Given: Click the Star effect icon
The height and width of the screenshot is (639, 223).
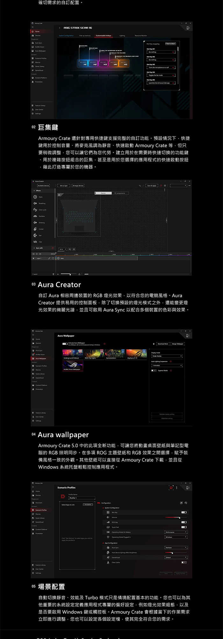Looking at the screenshot, I should [35, 235].
